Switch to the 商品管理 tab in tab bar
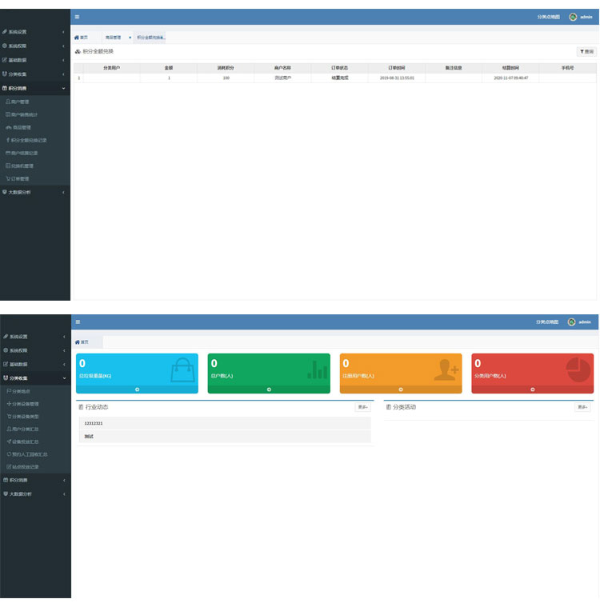 tap(113, 38)
